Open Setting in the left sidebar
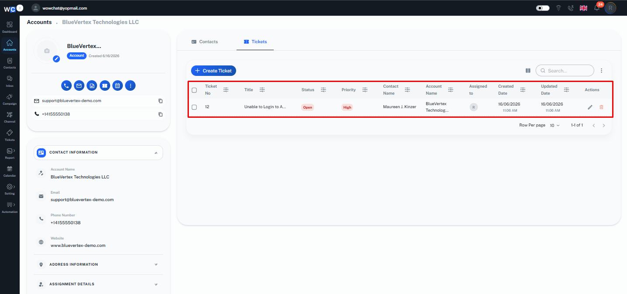The image size is (627, 294). tap(10, 189)
